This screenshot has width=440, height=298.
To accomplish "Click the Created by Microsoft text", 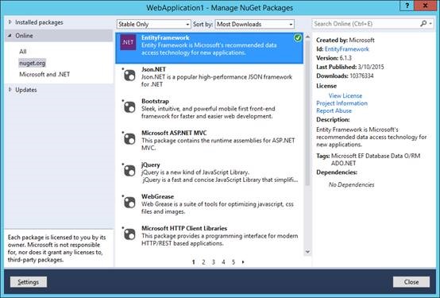I will (x=345, y=41).
